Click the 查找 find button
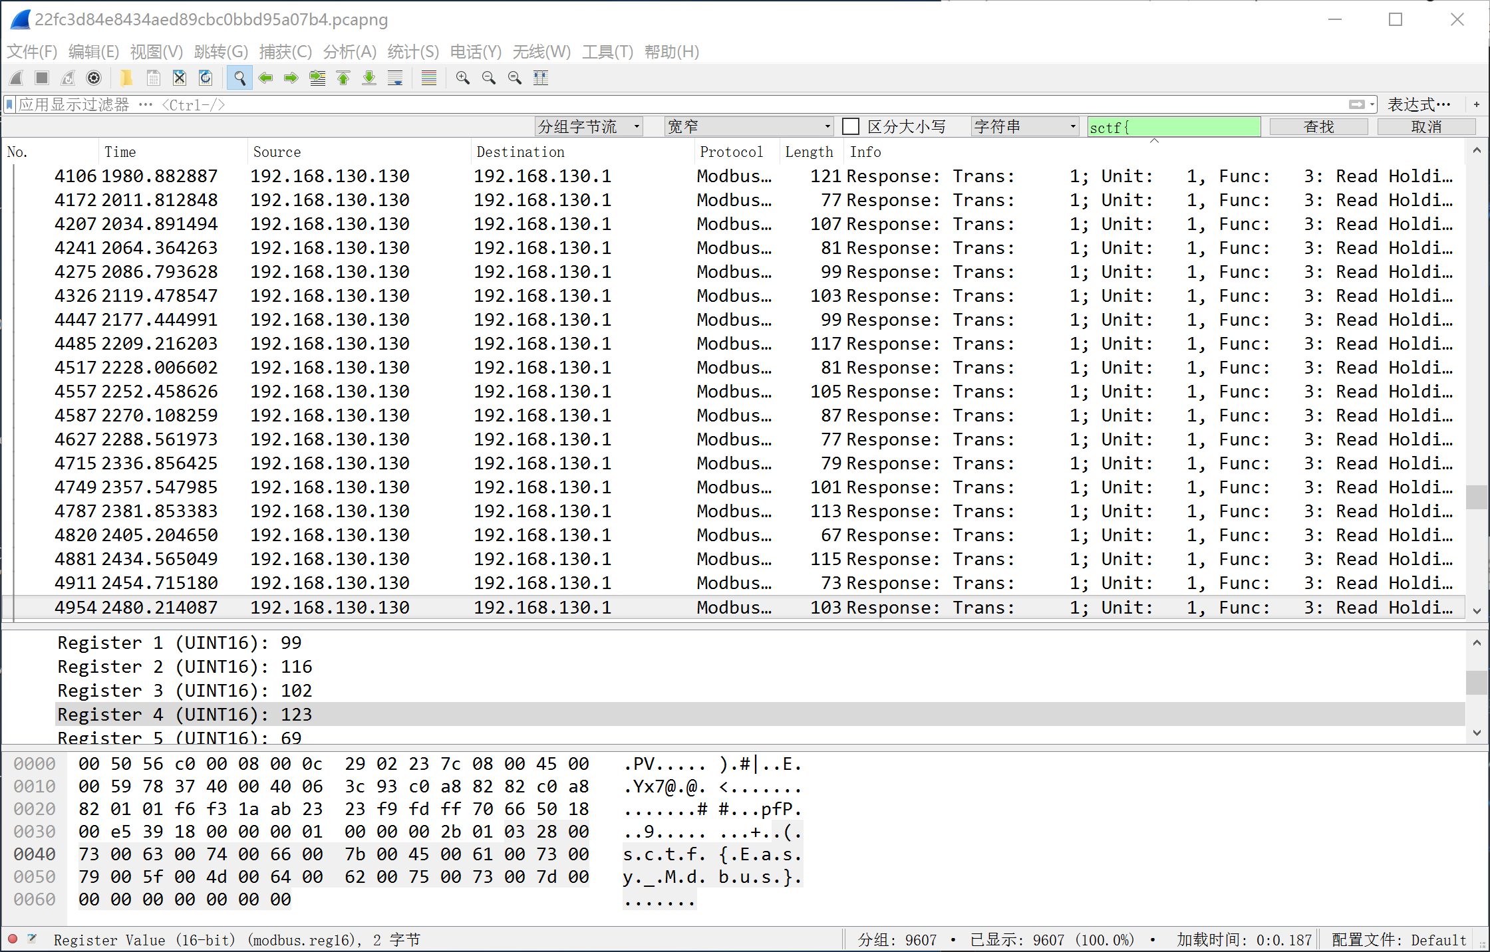This screenshot has height=952, width=1490. tap(1318, 126)
